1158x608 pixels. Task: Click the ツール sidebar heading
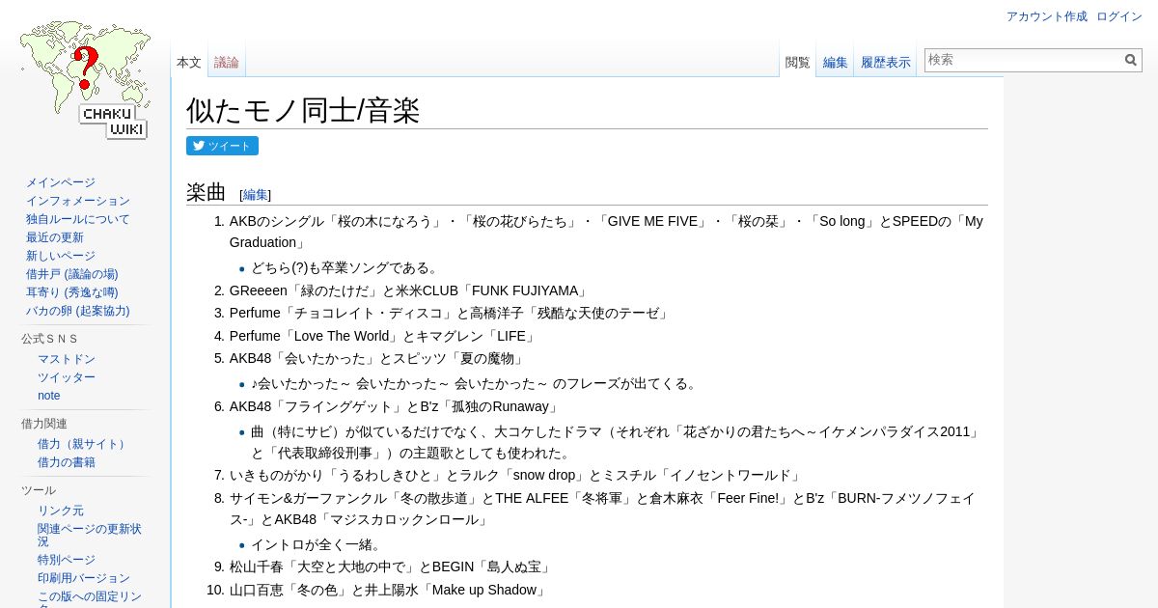coord(39,490)
